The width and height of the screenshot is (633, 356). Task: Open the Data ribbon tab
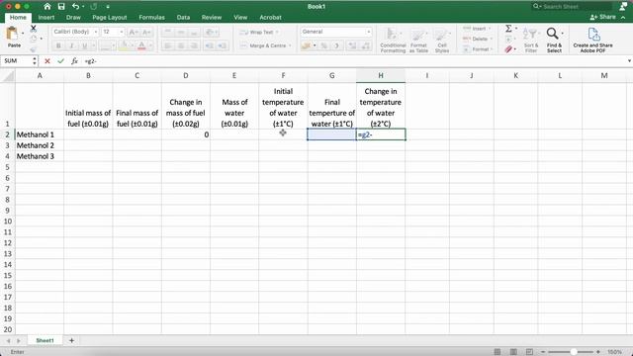(183, 18)
